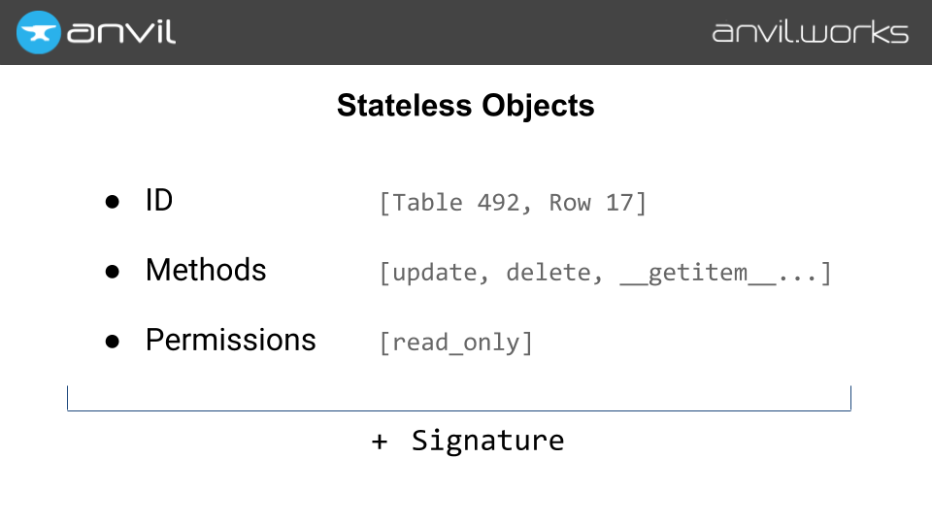Select the "Permissions" bullet label
The height and width of the screenshot is (524, 932).
(231, 340)
